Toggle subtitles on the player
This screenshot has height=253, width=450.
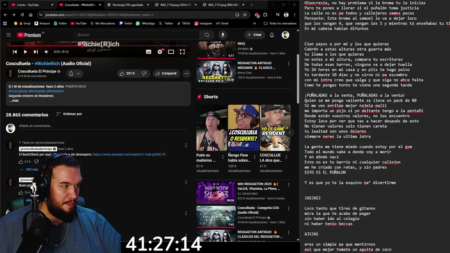click(x=149, y=52)
